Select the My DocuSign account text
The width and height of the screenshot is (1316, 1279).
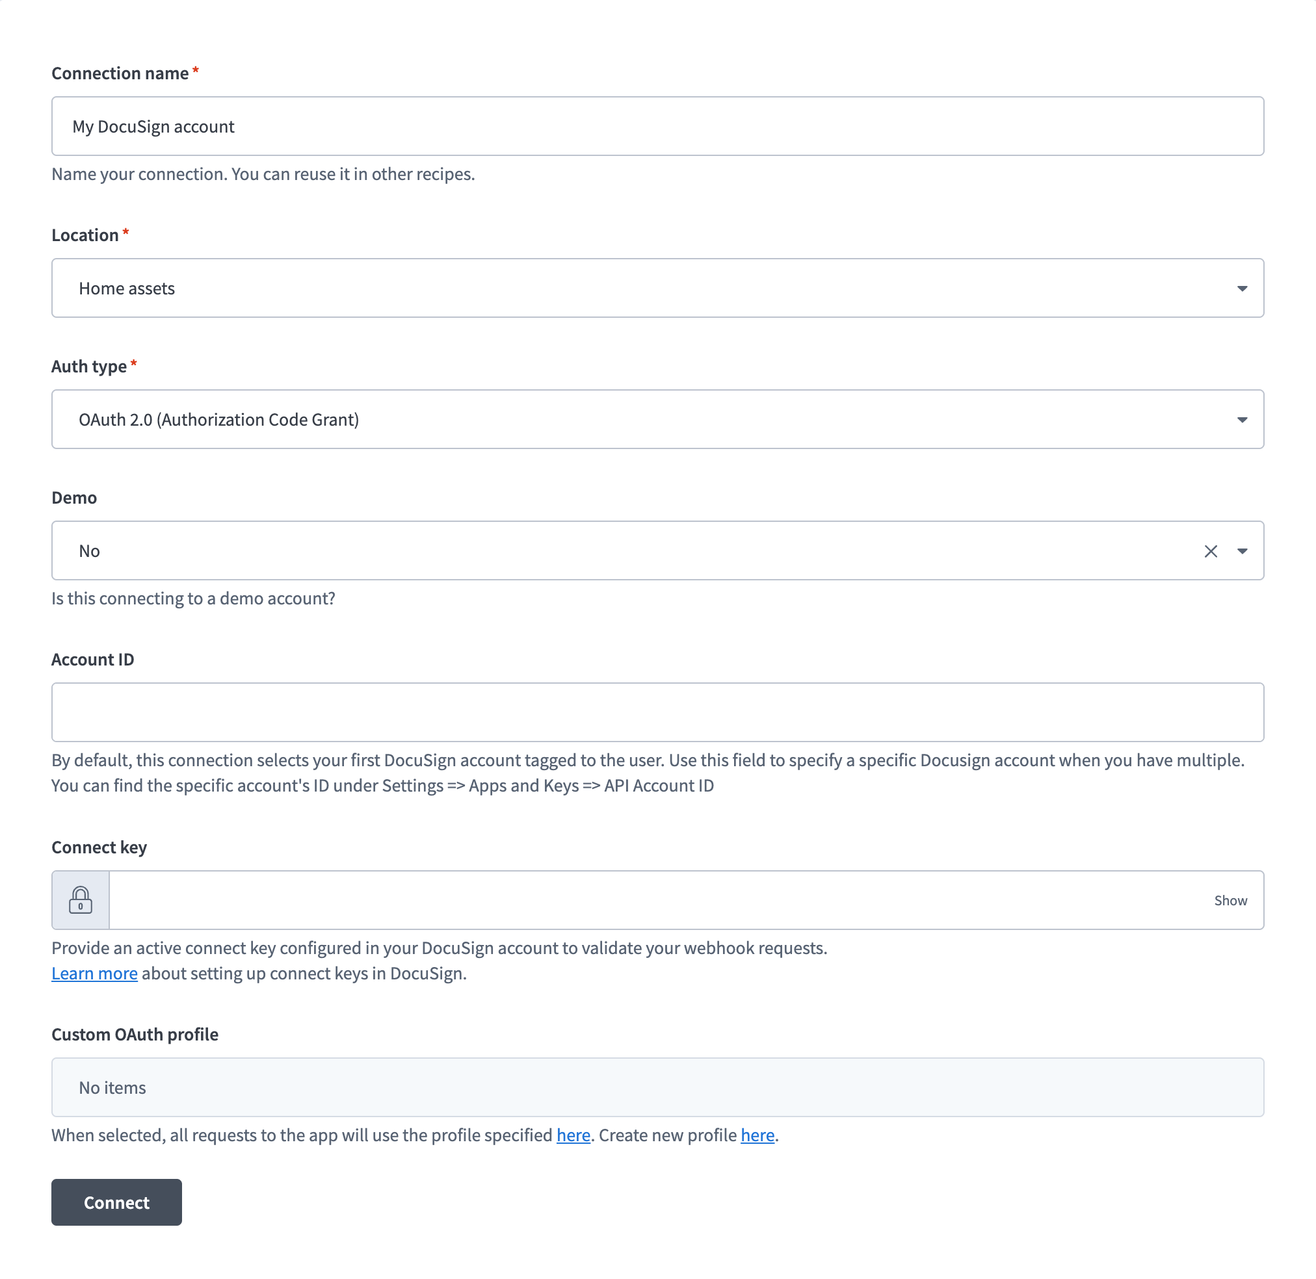point(153,125)
